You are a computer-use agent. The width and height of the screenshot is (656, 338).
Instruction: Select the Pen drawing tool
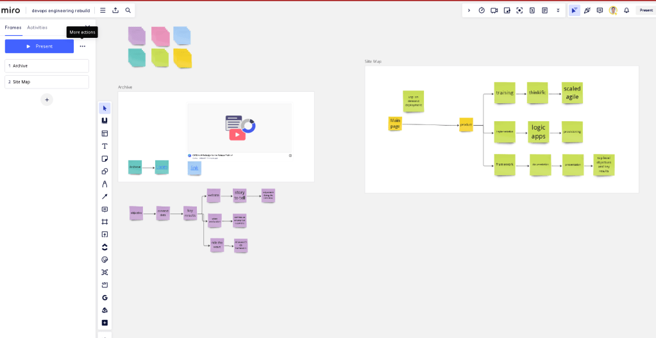tap(105, 184)
